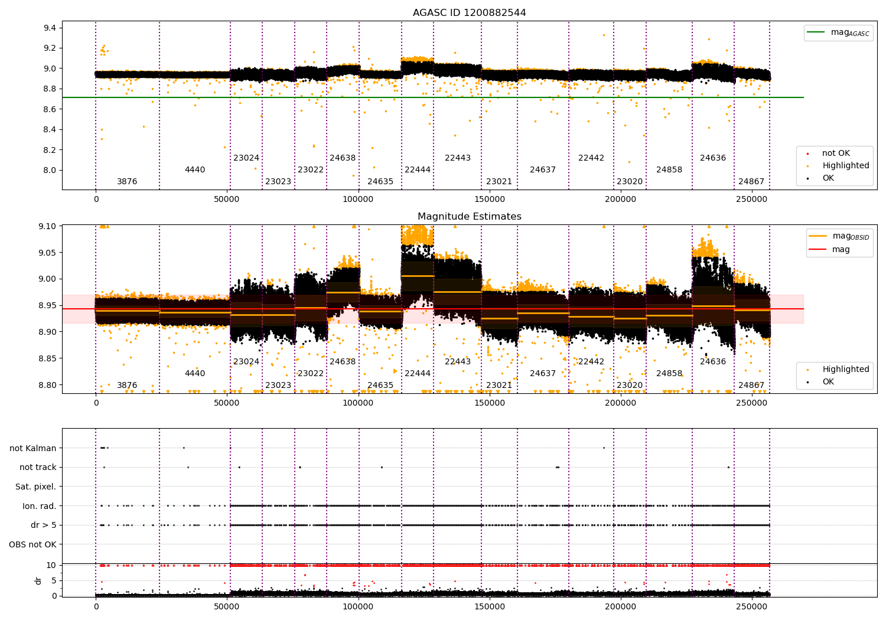Click OBSID label 24637 in Magnitude Estimates panel
886x620 pixels.
pyautogui.click(x=543, y=374)
